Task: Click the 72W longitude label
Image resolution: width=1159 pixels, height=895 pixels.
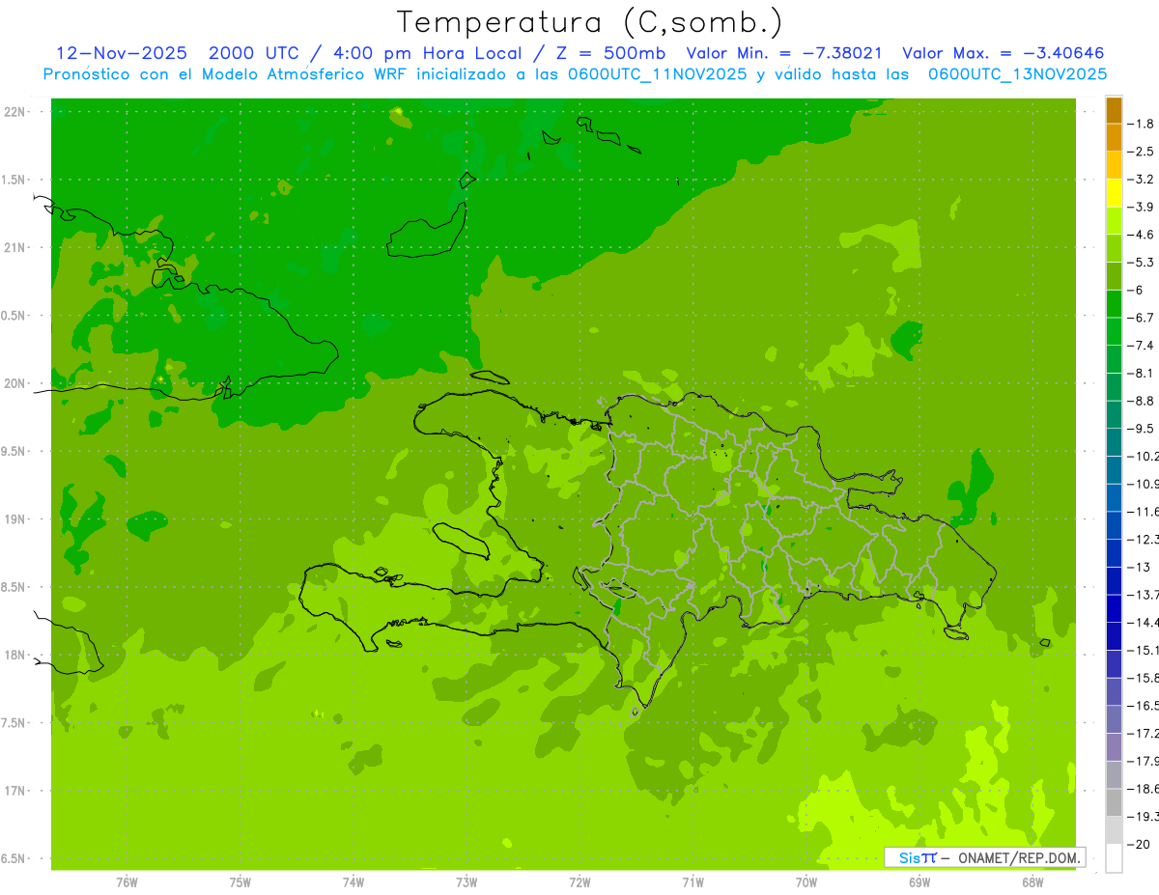Action: 579,882
